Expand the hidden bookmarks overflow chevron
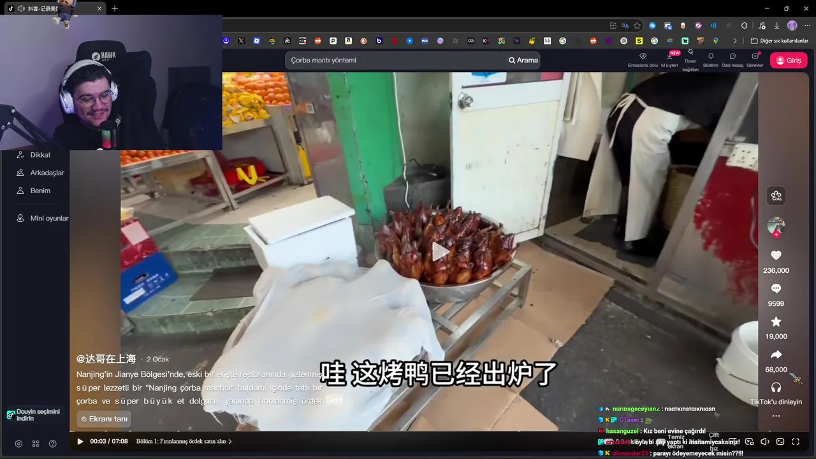Image resolution: width=816 pixels, height=459 pixels. coord(734,41)
